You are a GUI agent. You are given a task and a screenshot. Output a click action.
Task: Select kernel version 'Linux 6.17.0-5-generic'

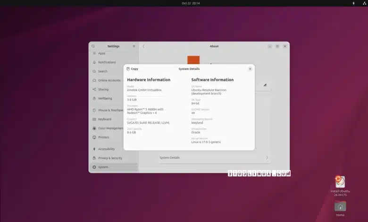point(206,142)
